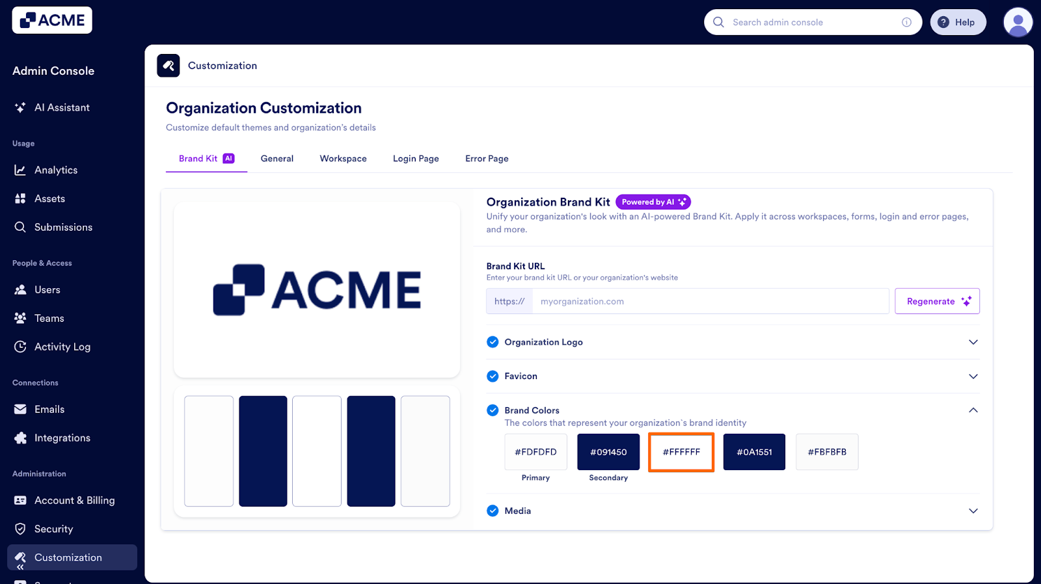
Task: Go to Submissions page
Action: pos(72,227)
